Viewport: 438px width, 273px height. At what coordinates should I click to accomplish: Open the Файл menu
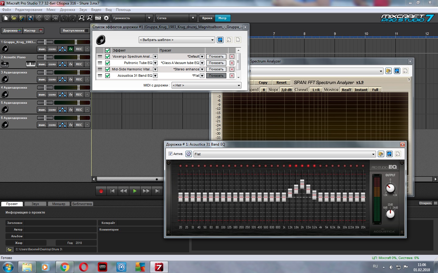6,10
